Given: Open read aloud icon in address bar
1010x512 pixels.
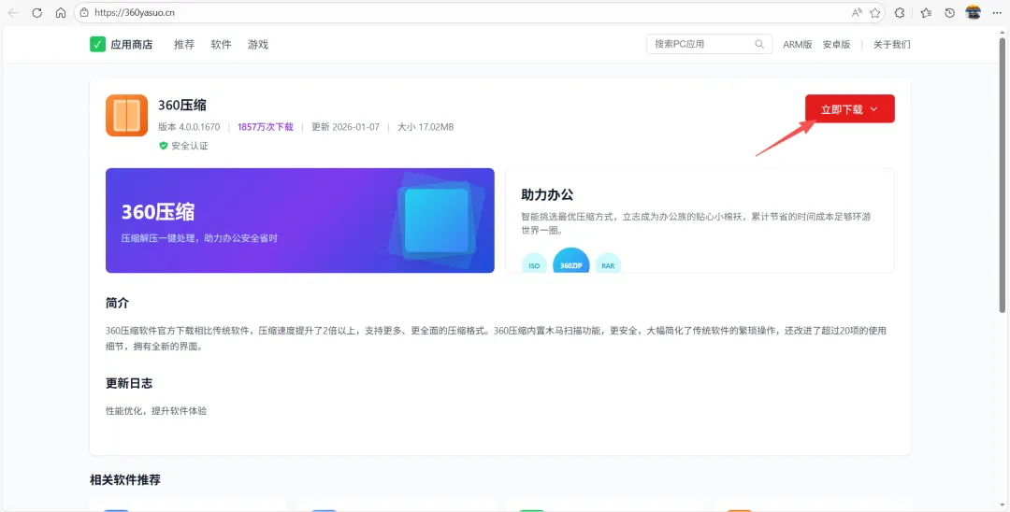Looking at the screenshot, I should pos(856,13).
